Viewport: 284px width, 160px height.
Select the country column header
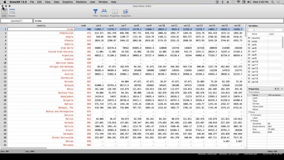coord(41,26)
